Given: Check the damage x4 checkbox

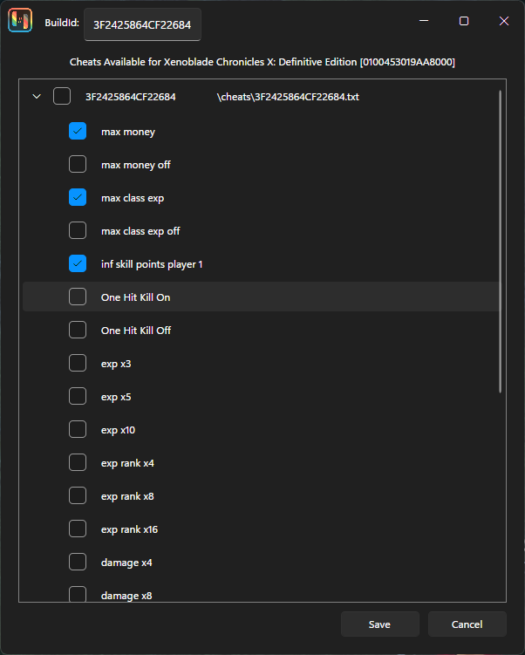Looking at the screenshot, I should coord(78,562).
